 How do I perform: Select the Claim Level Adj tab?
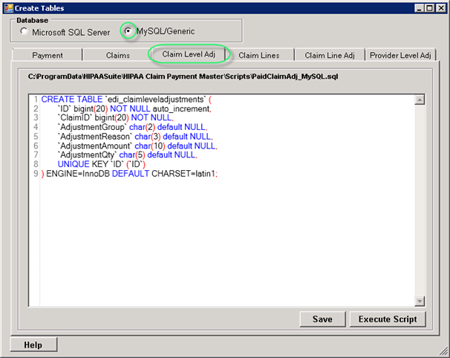[x=189, y=55]
